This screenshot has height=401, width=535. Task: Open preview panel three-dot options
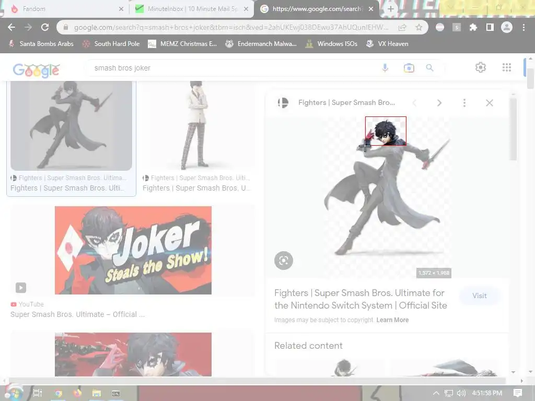point(464,103)
